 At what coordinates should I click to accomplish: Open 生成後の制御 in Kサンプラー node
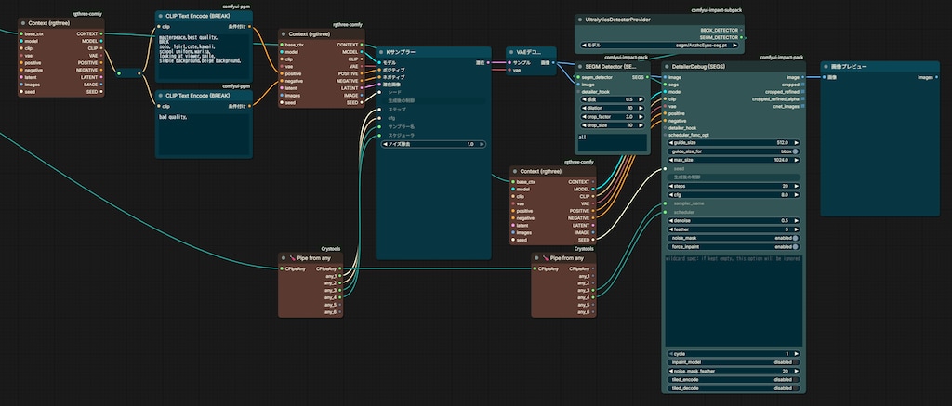click(x=433, y=100)
